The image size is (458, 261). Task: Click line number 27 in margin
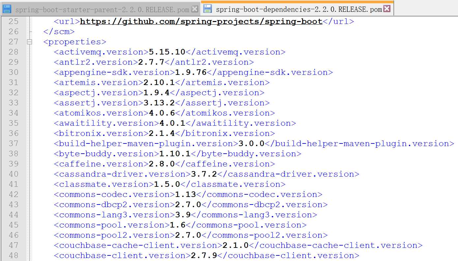[14, 42]
